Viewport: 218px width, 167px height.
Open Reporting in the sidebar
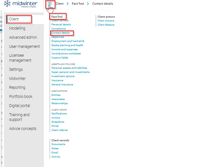coord(17,88)
